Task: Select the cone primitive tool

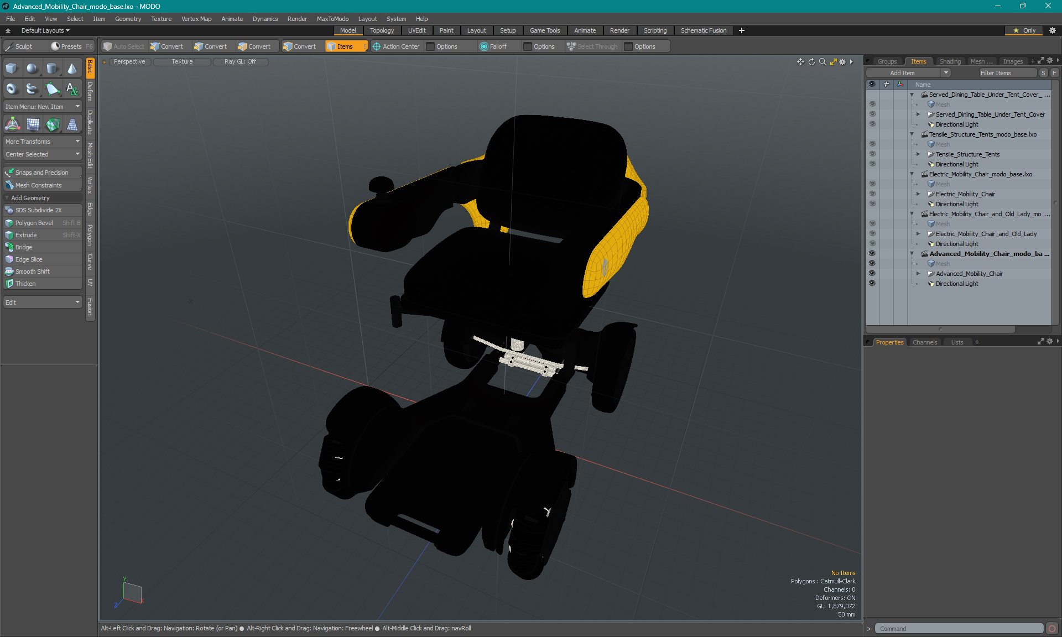Action: pyautogui.click(x=72, y=68)
